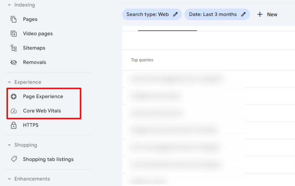Click the Shopping tab listings tag icon
295x186 pixels.
(x=14, y=159)
